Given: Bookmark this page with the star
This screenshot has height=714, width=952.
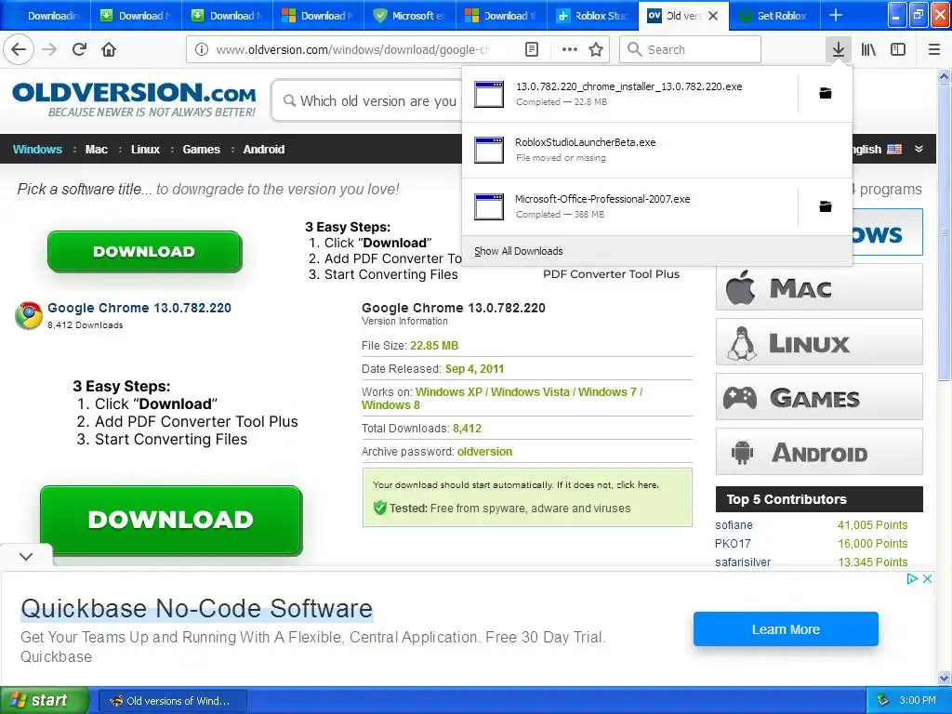Looking at the screenshot, I should 596,49.
